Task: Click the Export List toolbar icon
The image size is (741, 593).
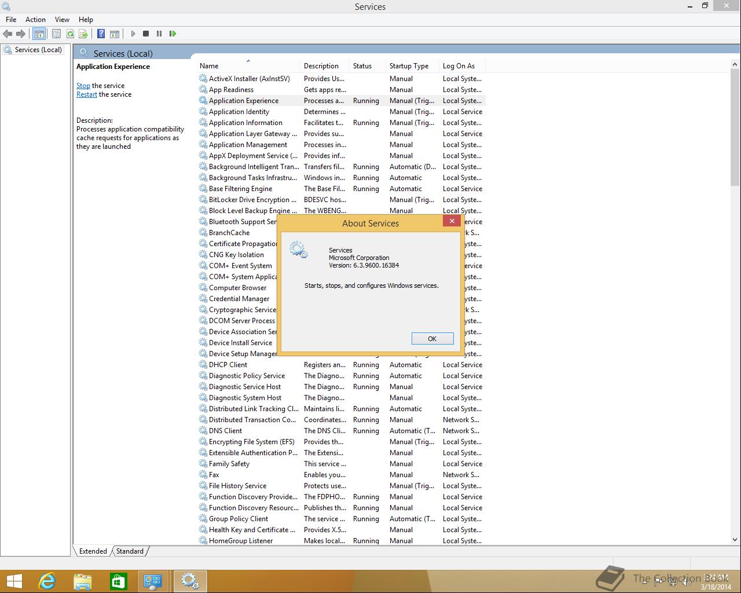Action: pos(83,34)
